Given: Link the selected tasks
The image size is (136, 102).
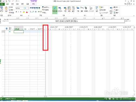Looking at the screenshot, I should point(39,12).
